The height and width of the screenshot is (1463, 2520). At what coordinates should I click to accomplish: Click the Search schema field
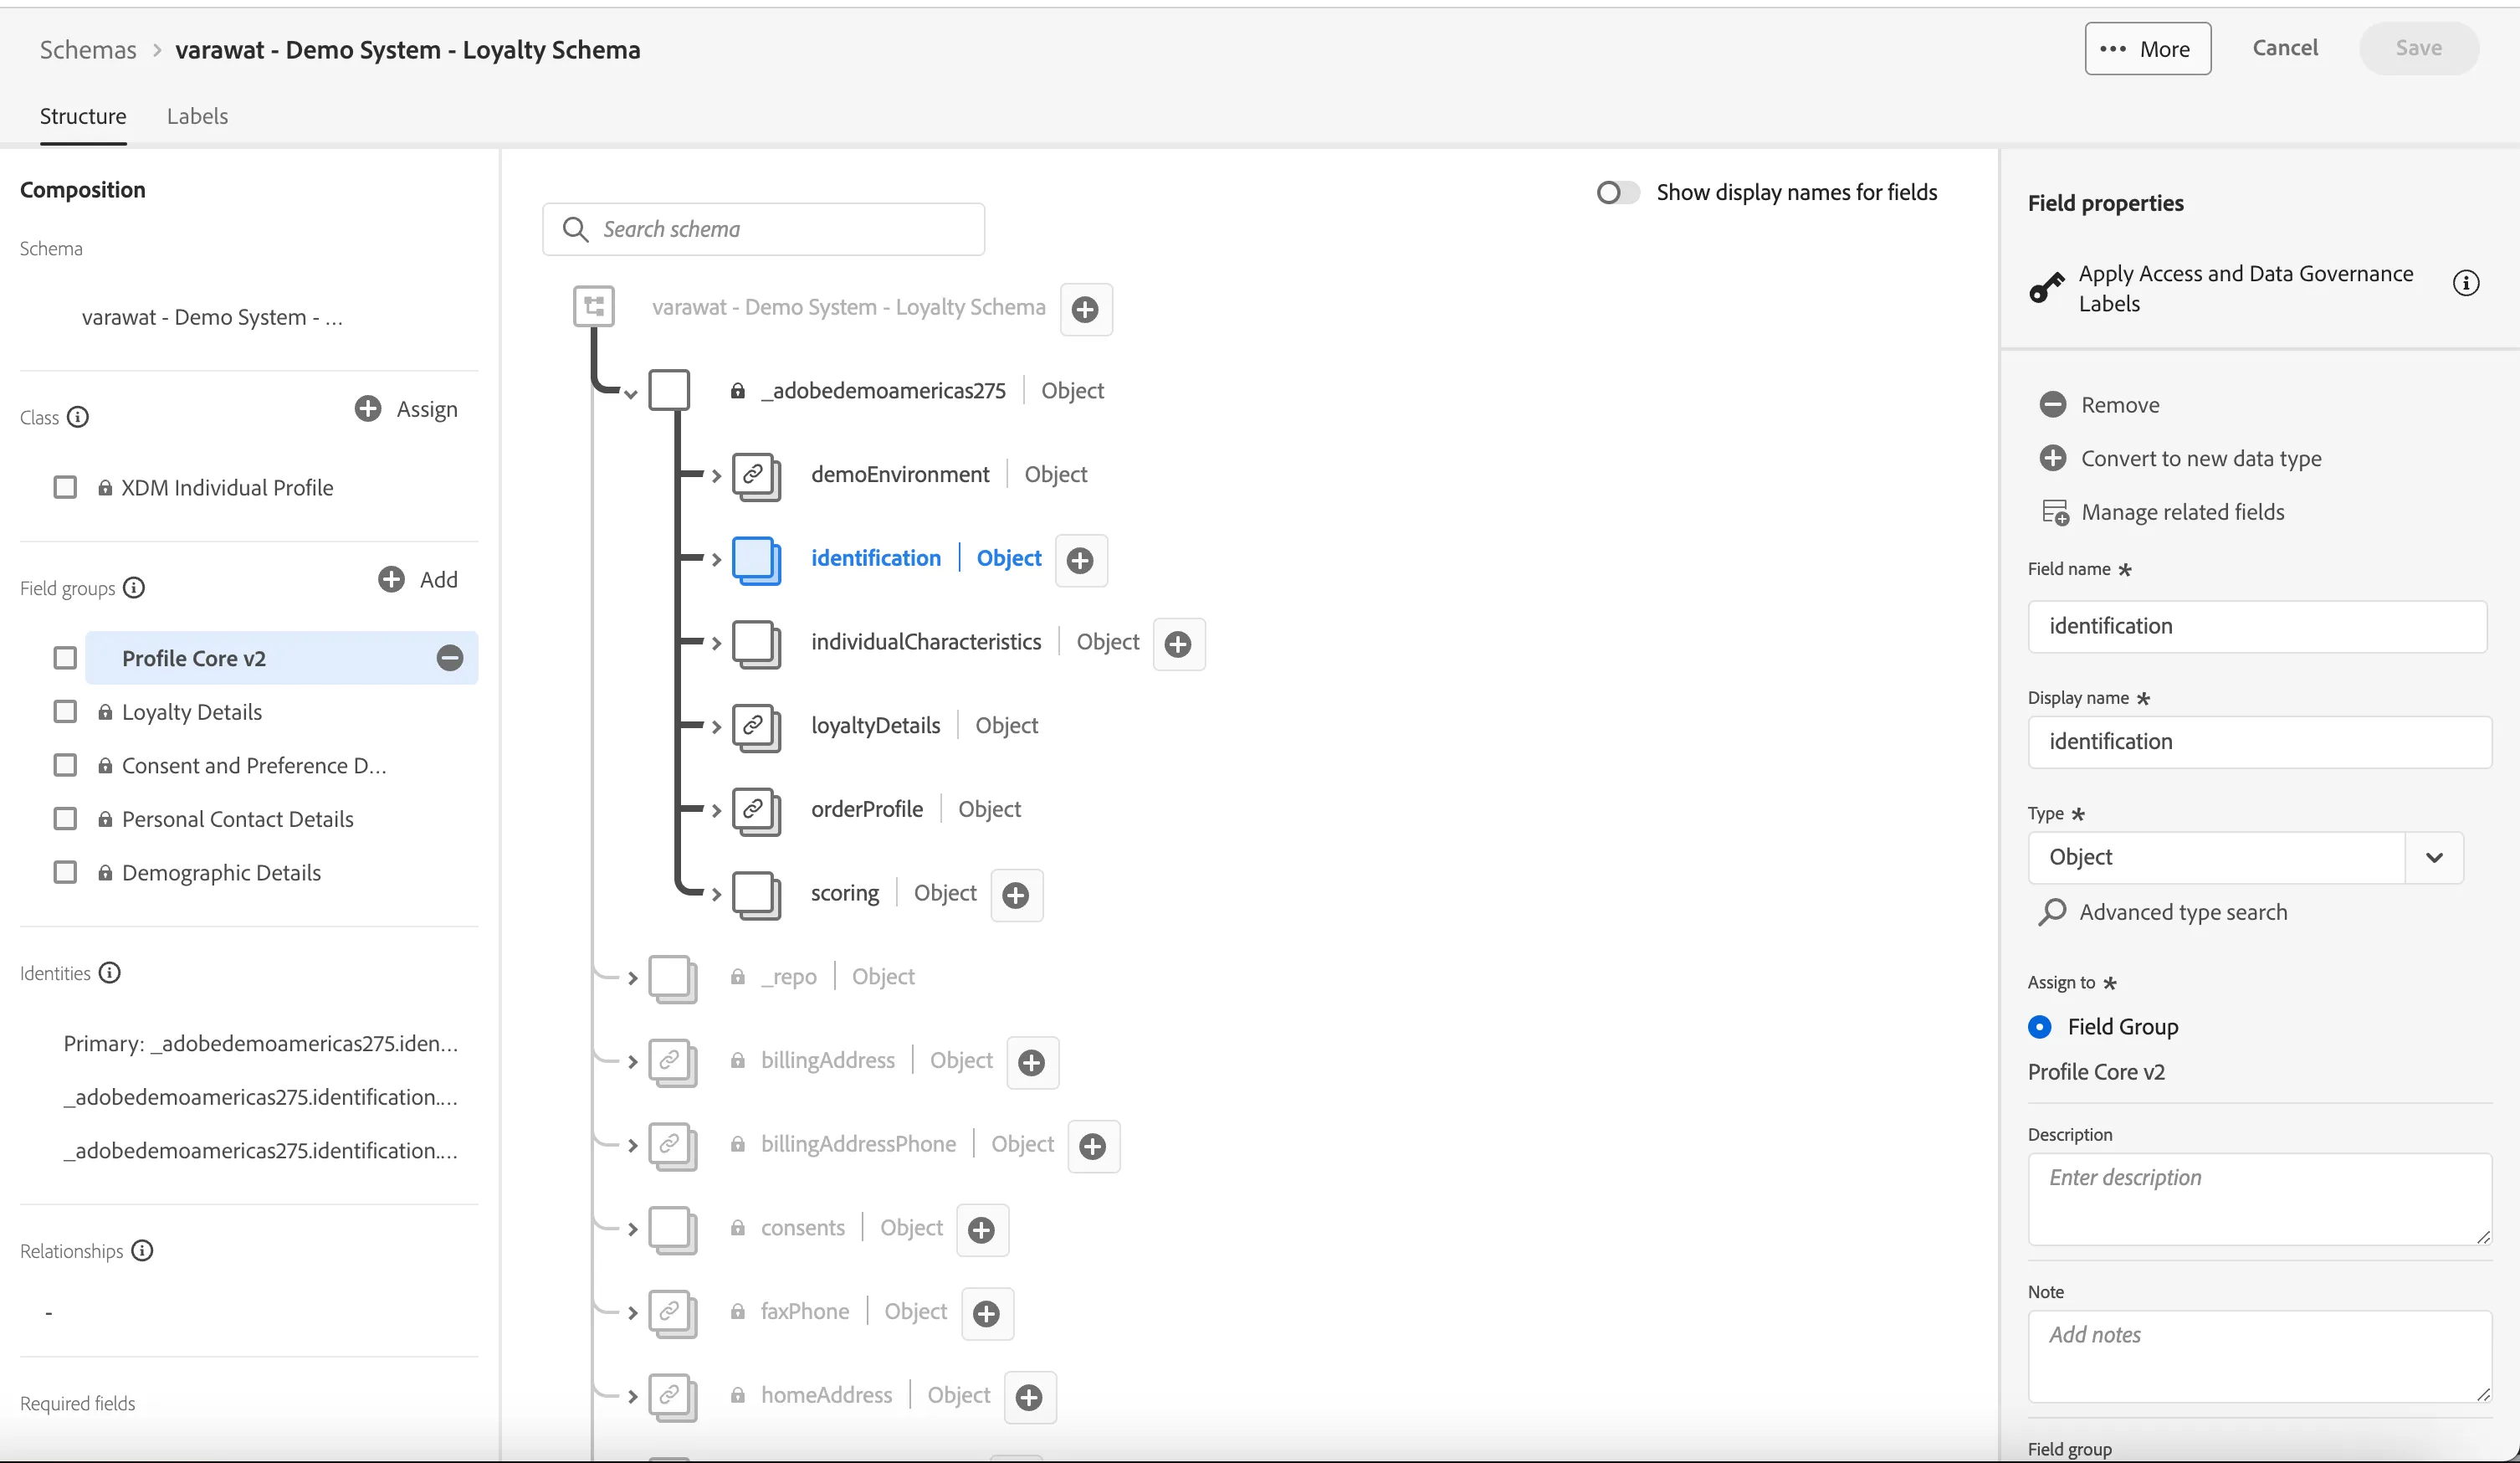tap(763, 229)
